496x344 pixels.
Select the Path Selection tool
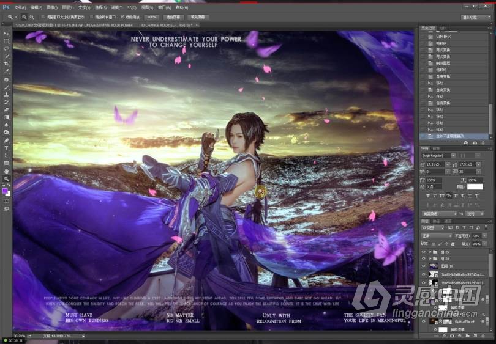click(x=6, y=156)
